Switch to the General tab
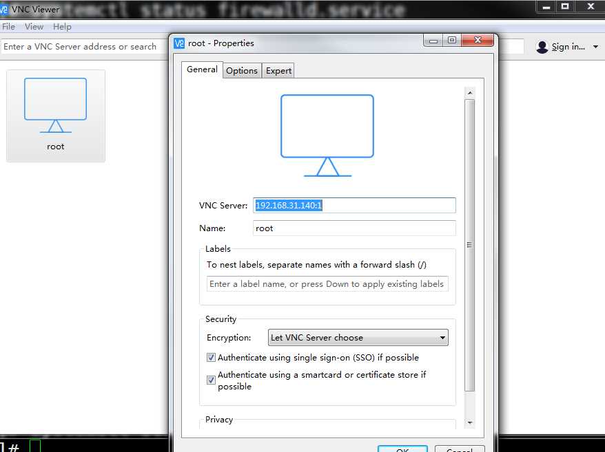This screenshot has height=452, width=605. click(x=202, y=69)
